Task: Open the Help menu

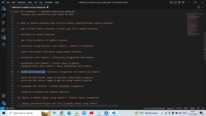Action: click(x=57, y=2)
